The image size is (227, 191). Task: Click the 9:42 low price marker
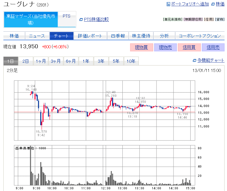coord(41,133)
